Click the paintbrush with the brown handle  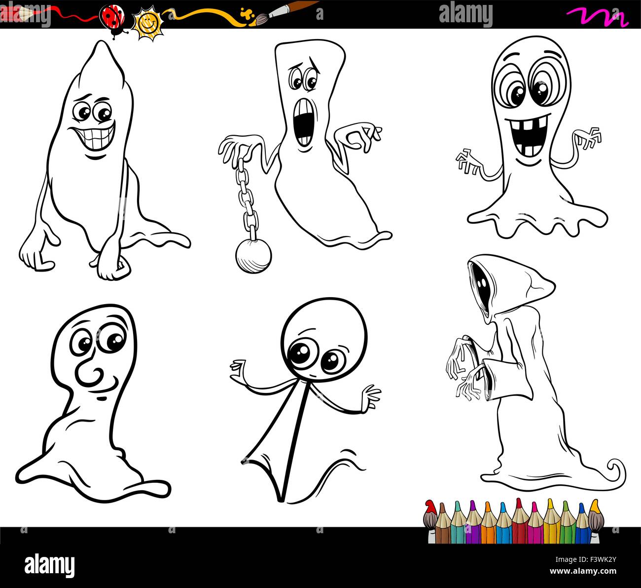(x=287, y=12)
